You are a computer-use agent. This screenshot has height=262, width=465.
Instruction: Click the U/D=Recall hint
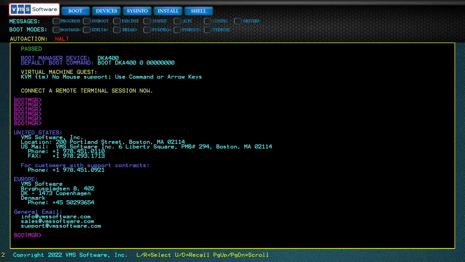pyautogui.click(x=192, y=255)
